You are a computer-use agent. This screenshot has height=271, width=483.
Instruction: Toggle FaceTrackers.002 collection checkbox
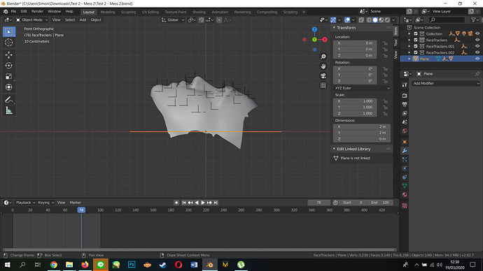tap(416, 52)
